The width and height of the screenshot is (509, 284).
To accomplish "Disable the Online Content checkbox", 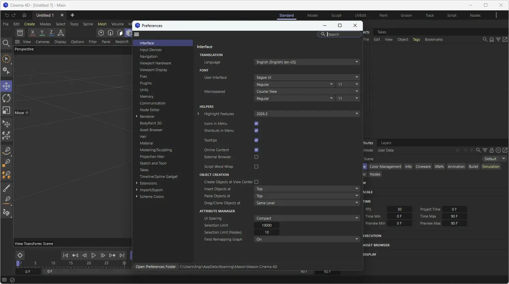I will [256, 150].
